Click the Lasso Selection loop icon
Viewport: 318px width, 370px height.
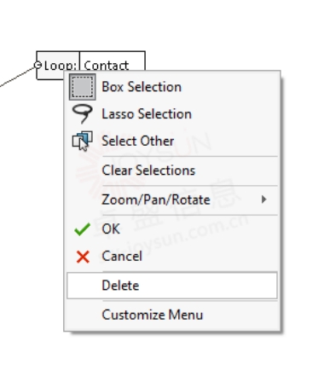point(83,113)
